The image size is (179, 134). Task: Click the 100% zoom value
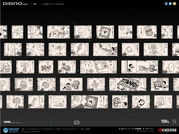coord(165,121)
